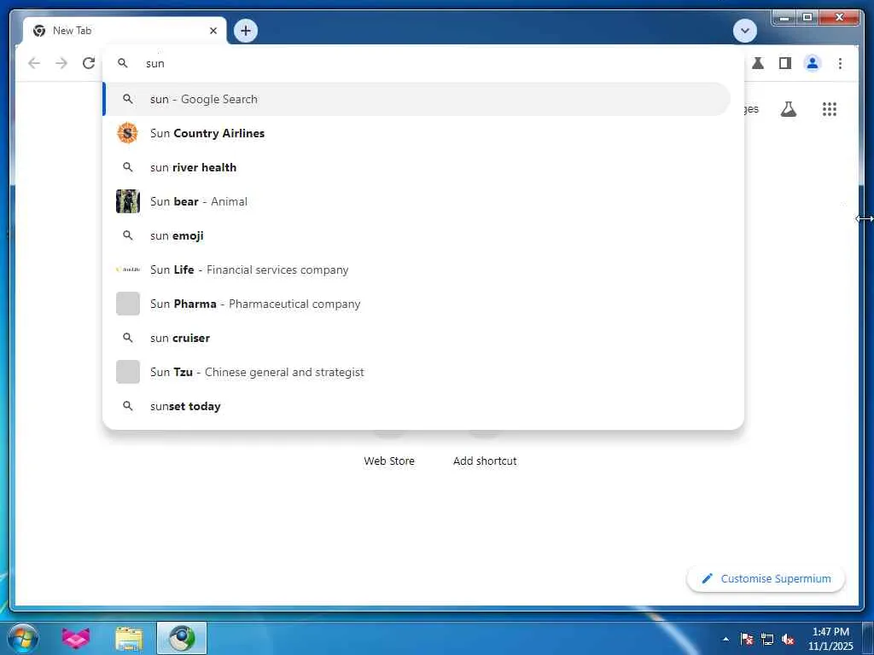Select Sun Life financial services suggestion
874x655 pixels.
pyautogui.click(x=417, y=270)
